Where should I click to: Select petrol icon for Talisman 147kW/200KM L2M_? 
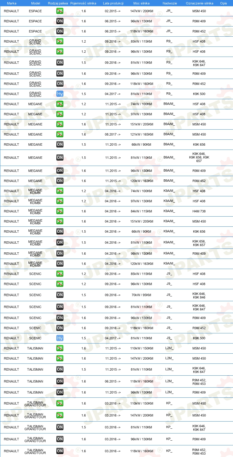pos(60,358)
